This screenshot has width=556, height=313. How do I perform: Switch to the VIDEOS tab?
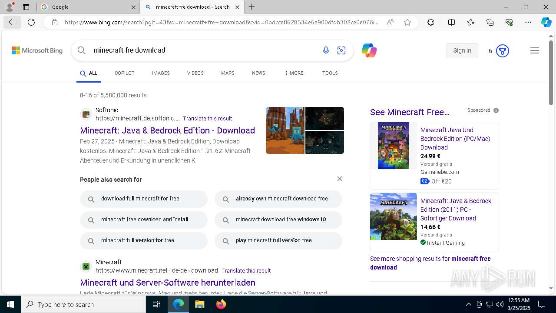195,73
